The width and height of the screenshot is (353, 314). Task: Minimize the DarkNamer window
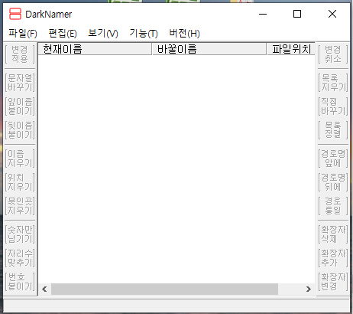[x=263, y=14]
